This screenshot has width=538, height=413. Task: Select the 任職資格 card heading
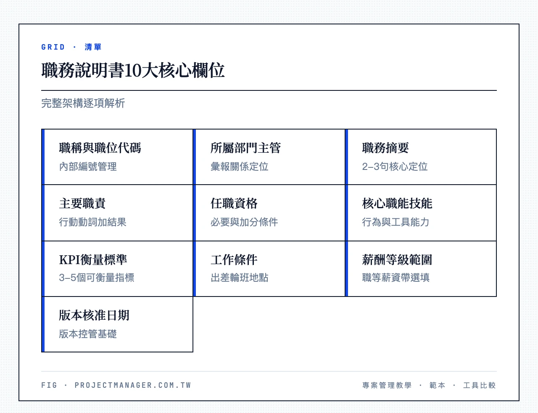click(x=234, y=204)
